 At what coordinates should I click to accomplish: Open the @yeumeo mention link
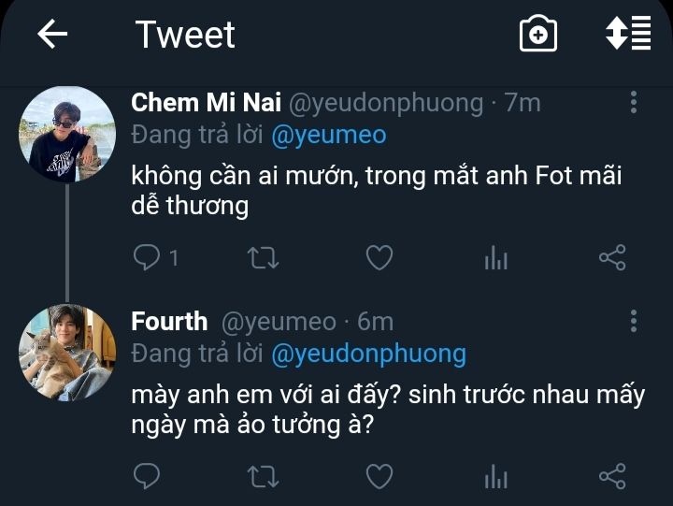(328, 135)
